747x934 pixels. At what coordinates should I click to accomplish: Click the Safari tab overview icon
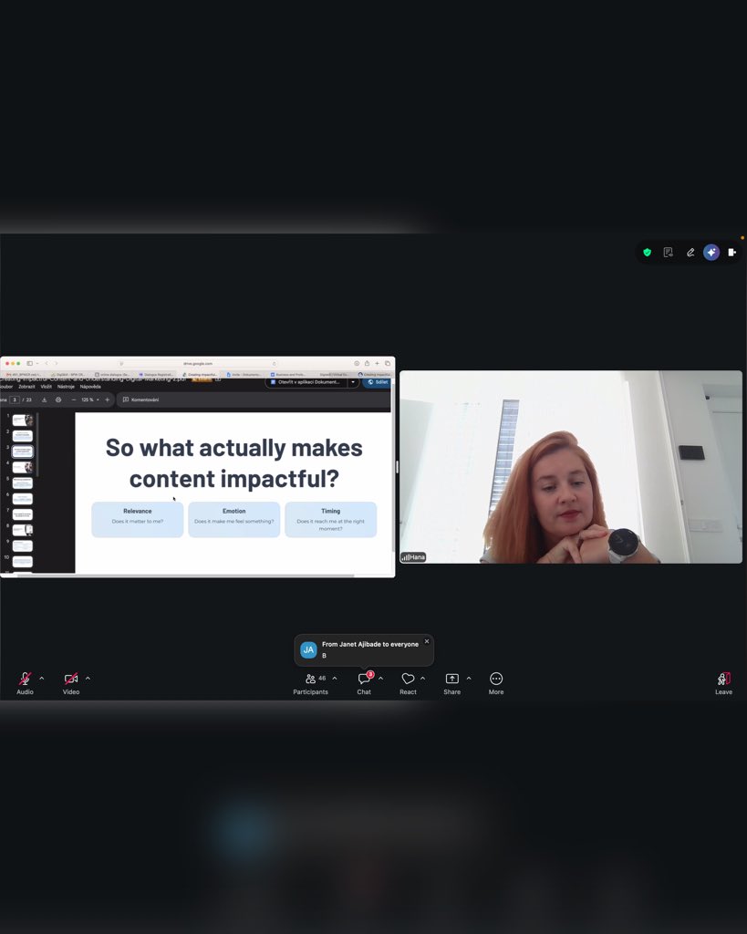tap(388, 363)
